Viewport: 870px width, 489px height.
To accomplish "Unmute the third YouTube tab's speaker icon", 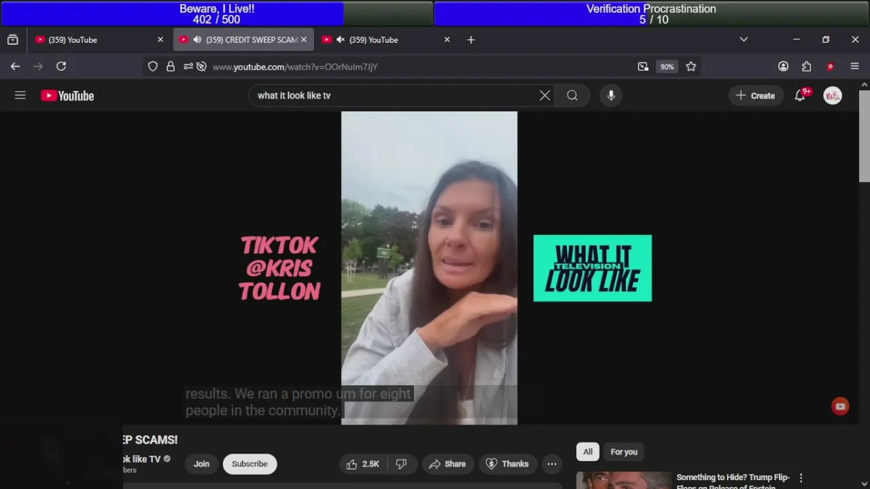I will (x=341, y=40).
